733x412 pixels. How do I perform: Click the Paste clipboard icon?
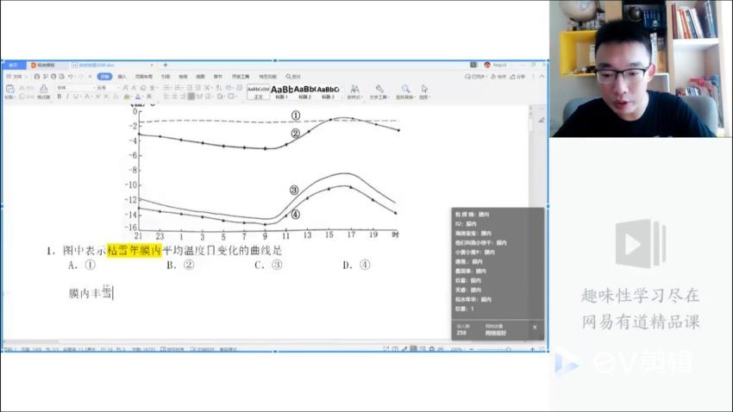[10, 89]
